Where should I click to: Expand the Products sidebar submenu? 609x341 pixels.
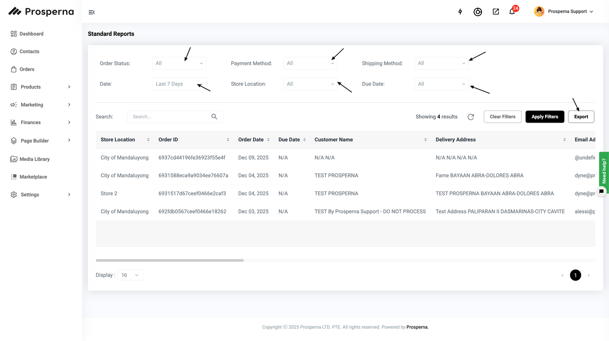[69, 87]
